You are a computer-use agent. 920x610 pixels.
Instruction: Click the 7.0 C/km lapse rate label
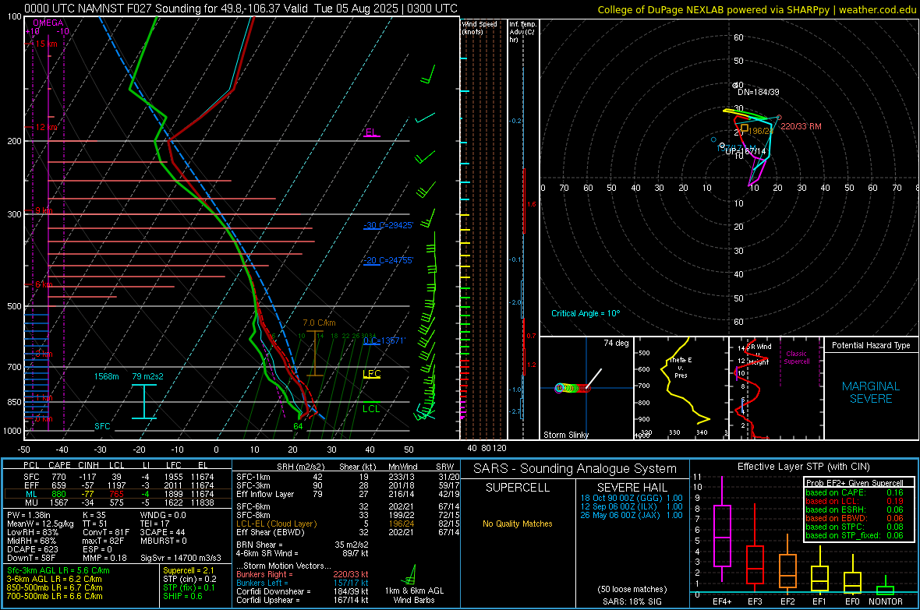coord(319,323)
